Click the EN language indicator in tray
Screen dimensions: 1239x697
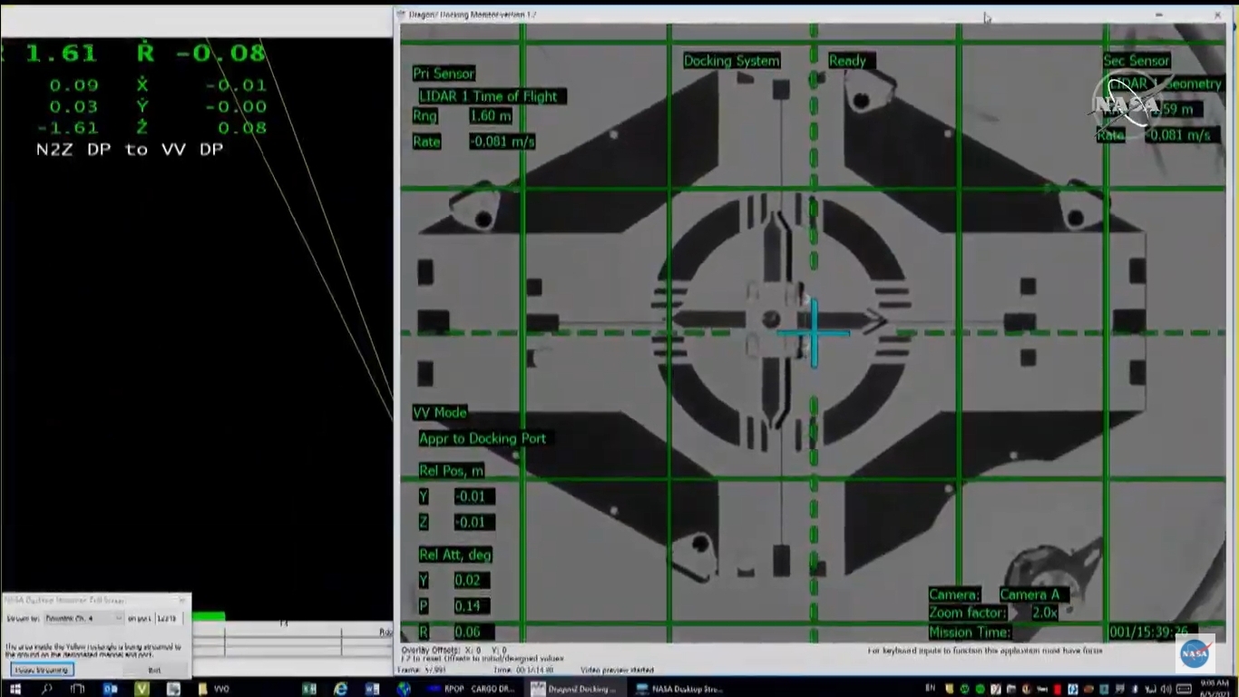[930, 689]
